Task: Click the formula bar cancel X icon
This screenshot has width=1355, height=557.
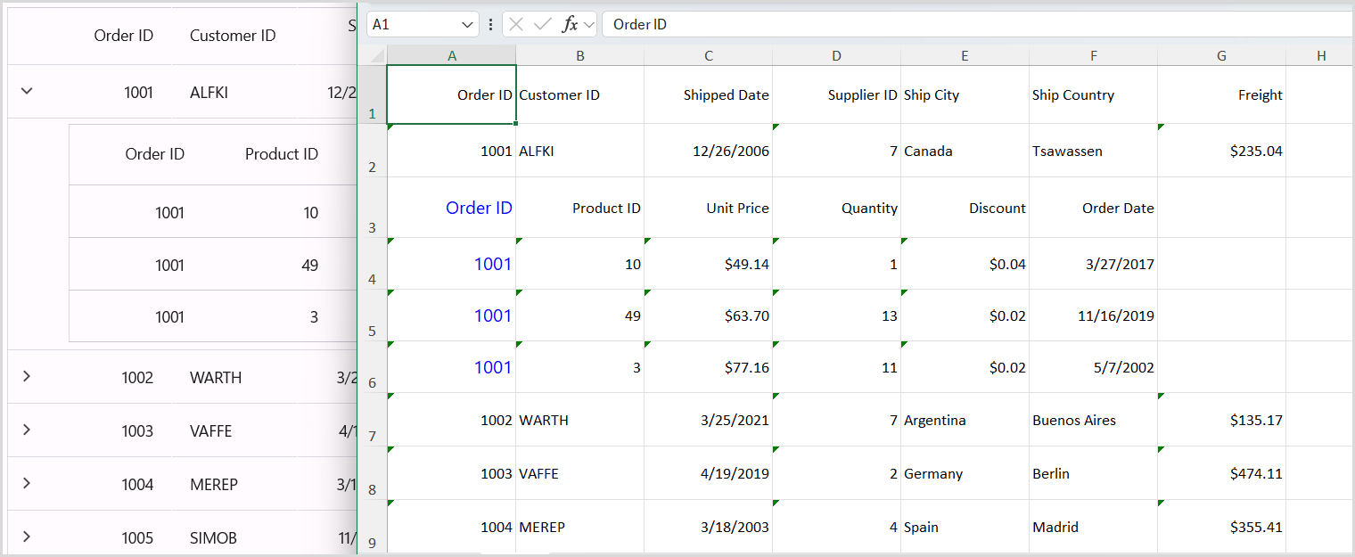Action: click(x=516, y=24)
